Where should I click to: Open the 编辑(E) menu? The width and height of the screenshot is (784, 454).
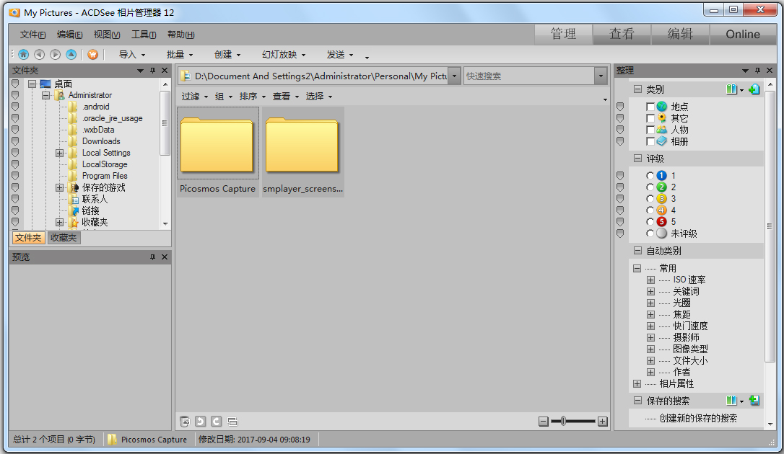pos(69,35)
